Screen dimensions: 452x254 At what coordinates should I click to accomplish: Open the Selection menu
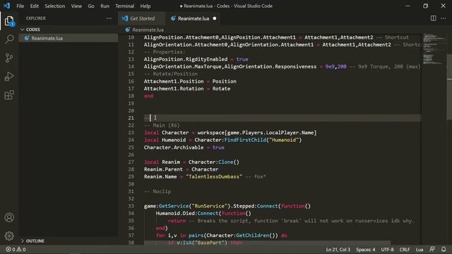point(55,6)
